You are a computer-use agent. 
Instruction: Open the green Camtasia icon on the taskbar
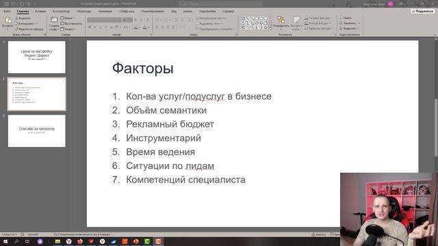[147, 241]
